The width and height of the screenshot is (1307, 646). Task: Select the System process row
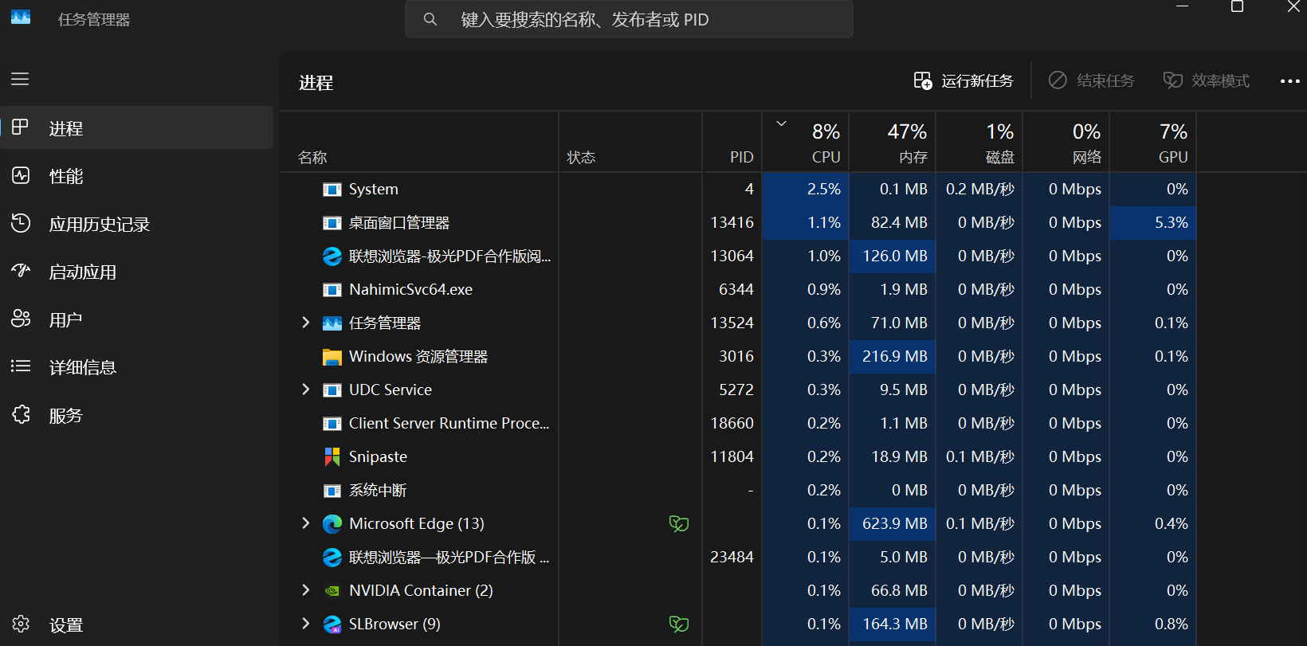point(739,189)
